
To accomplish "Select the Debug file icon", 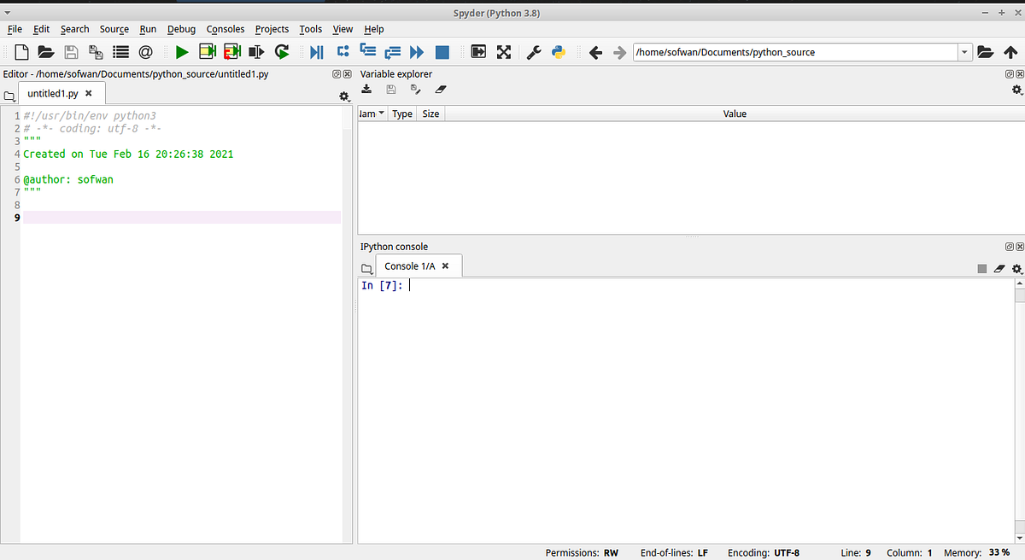I will click(317, 51).
